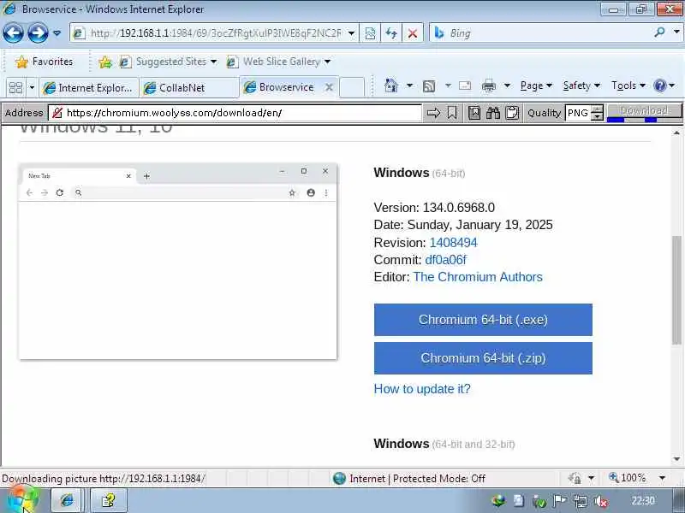Switch to the Internet Explor... tab

89,88
